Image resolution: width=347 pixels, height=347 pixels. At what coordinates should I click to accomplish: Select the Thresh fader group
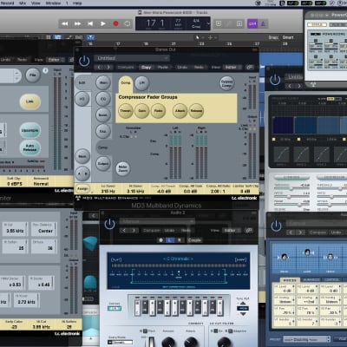(126, 111)
